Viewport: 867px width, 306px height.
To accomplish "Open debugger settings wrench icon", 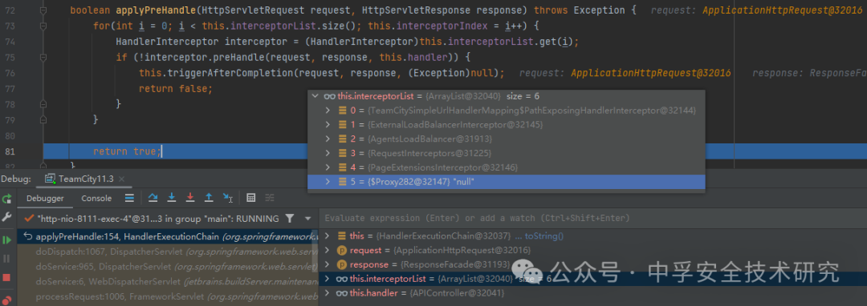I will (x=6, y=216).
